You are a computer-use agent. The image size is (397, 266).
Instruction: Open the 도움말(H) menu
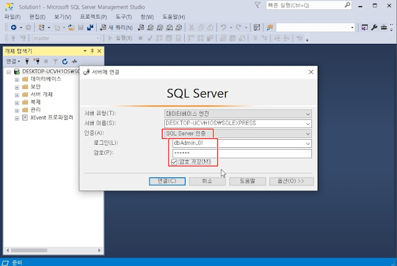click(174, 17)
